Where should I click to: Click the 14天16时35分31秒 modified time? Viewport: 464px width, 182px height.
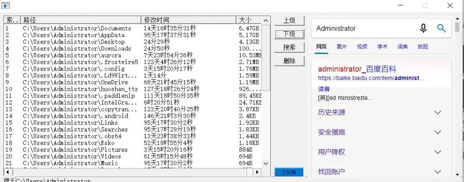tap(170, 28)
